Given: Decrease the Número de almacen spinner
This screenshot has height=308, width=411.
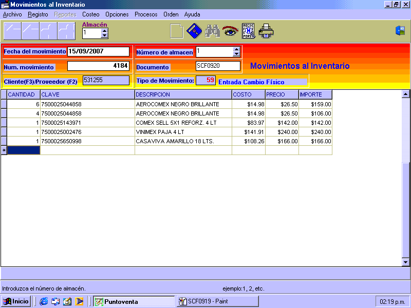Looking at the screenshot, I should [x=236, y=54].
